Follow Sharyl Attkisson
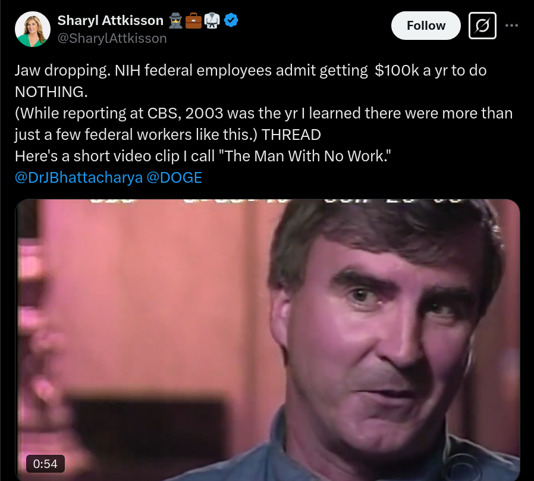The width and height of the screenshot is (534, 481). pyautogui.click(x=426, y=26)
